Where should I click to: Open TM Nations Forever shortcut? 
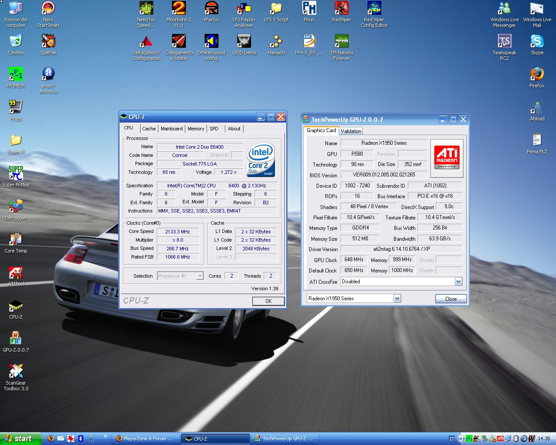pos(341,42)
